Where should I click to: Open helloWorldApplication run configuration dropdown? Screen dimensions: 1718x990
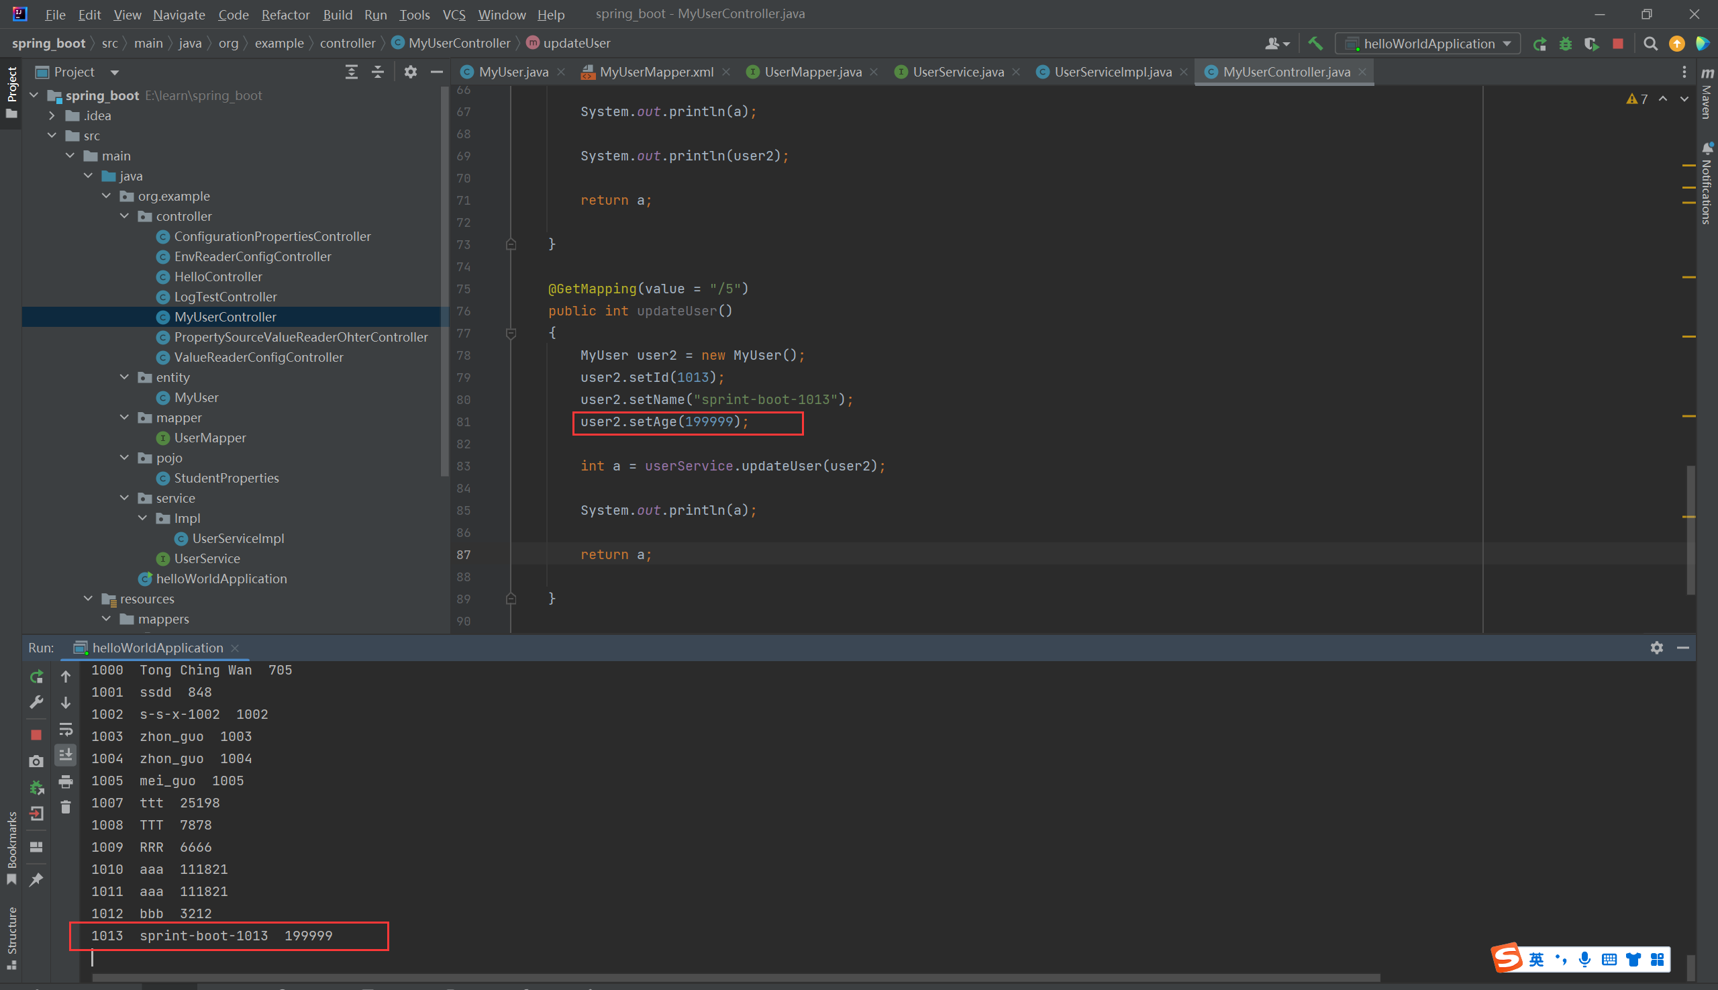pyautogui.click(x=1427, y=44)
